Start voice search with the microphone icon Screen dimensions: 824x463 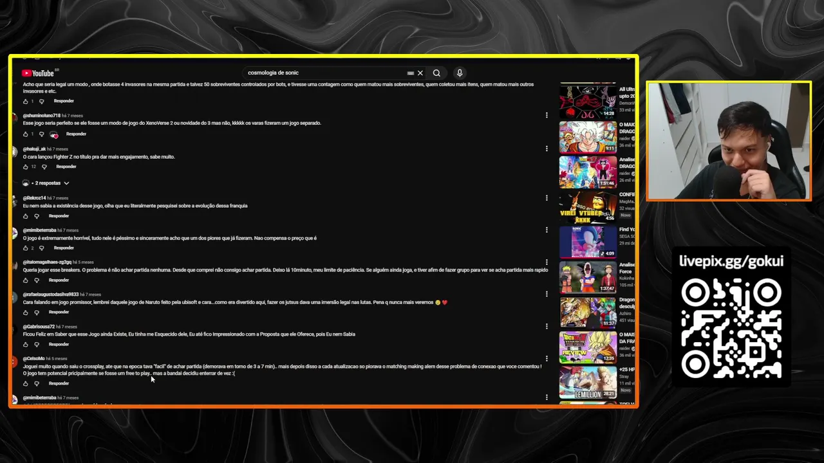point(460,73)
